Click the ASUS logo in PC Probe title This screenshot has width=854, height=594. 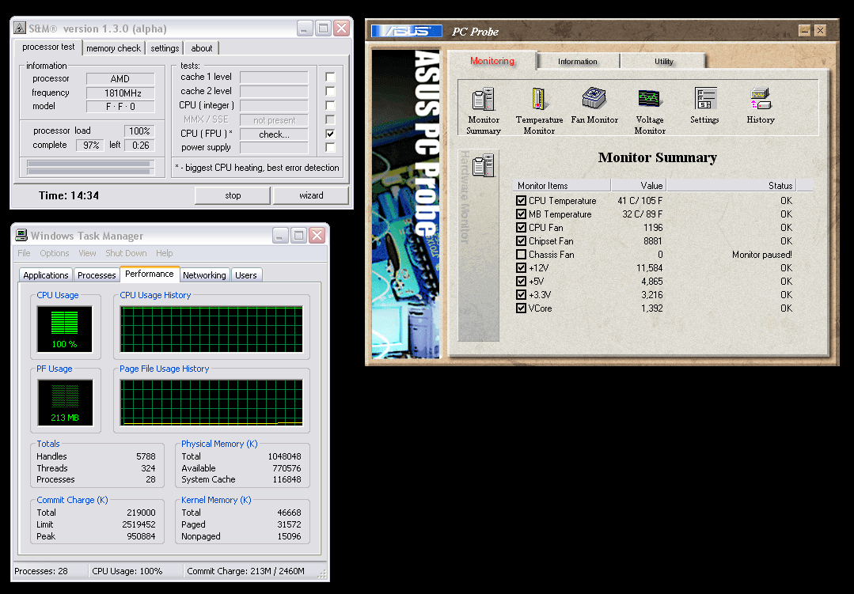pyautogui.click(x=406, y=31)
